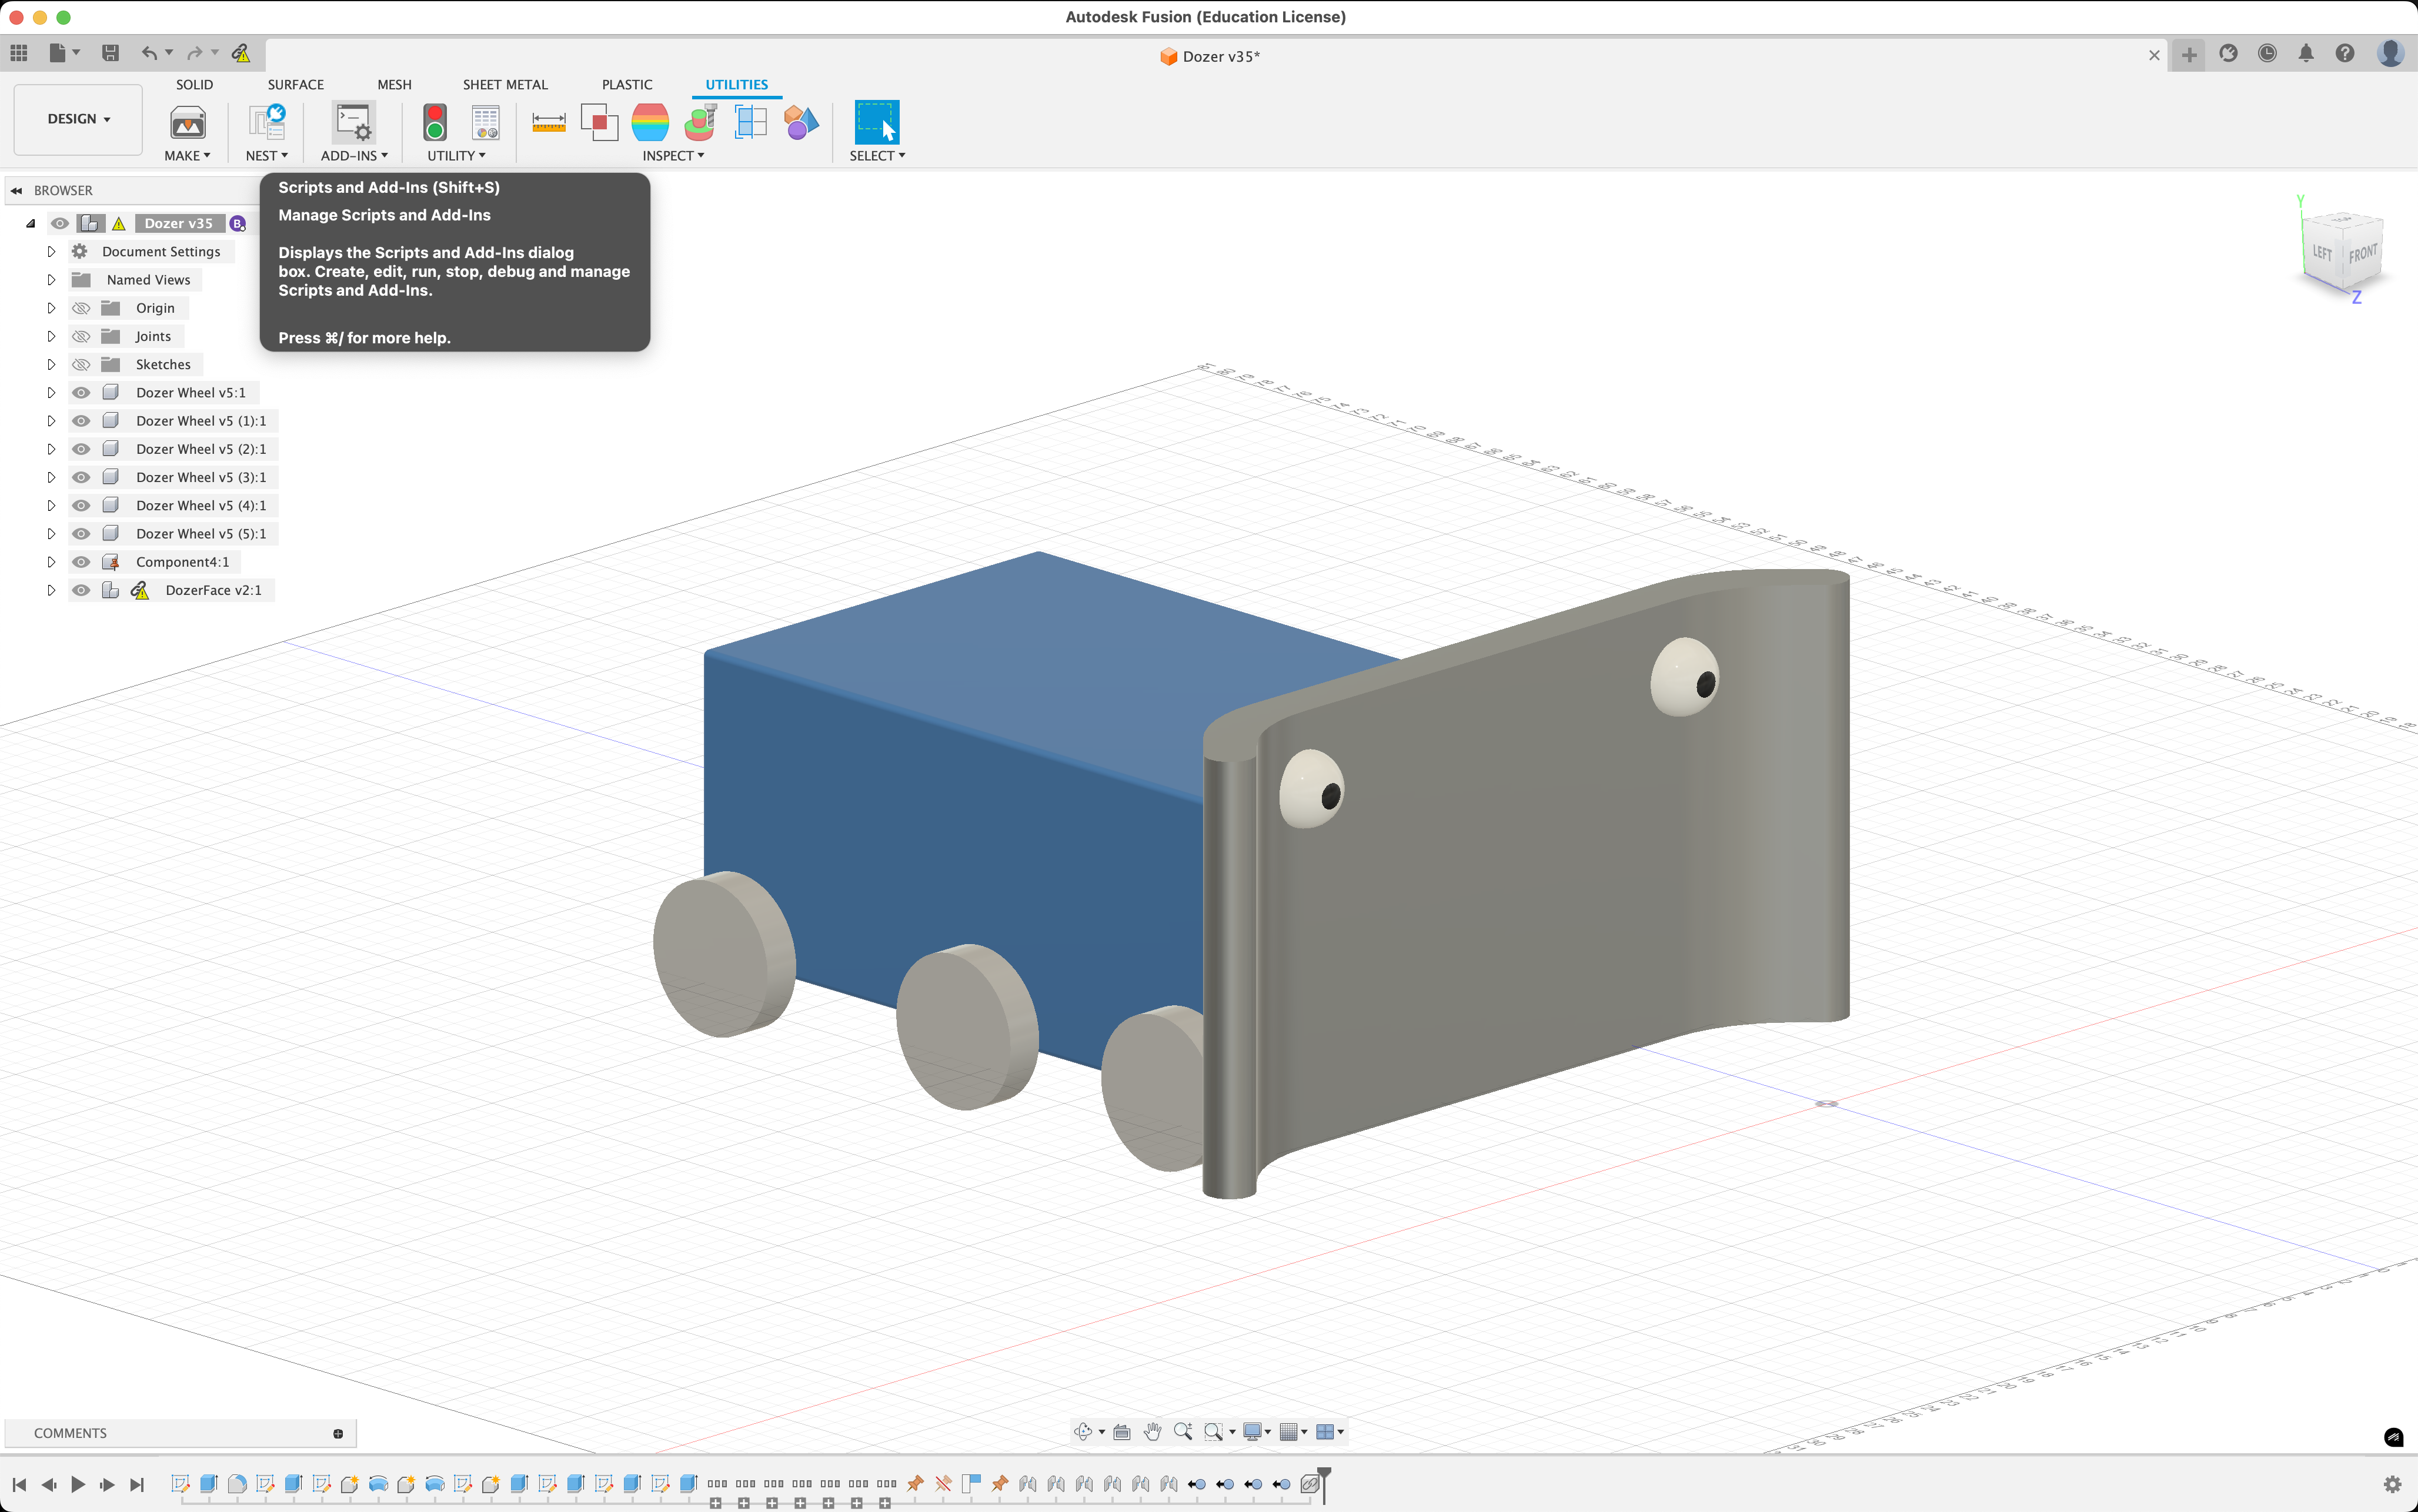
Task: Expand the DozerFace v2:1 node
Action: [x=51, y=590]
